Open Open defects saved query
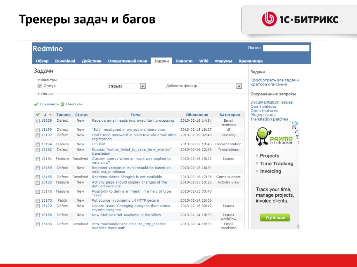Image resolution: width=357 pixels, height=267 pixels. (x=263, y=106)
